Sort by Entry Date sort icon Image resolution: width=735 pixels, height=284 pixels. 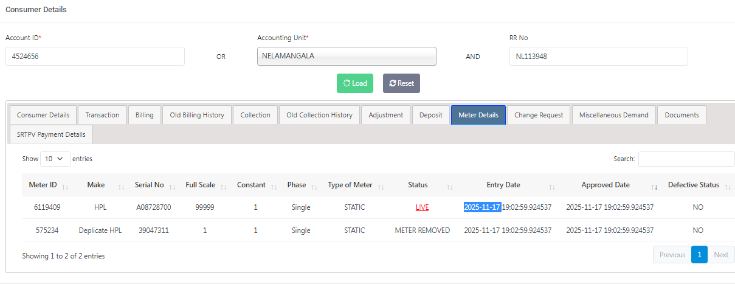(x=552, y=186)
